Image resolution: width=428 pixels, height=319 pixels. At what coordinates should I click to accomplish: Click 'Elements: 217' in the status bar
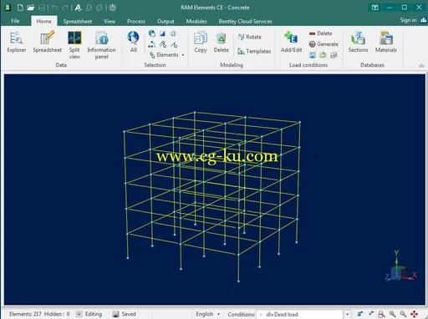(25, 314)
